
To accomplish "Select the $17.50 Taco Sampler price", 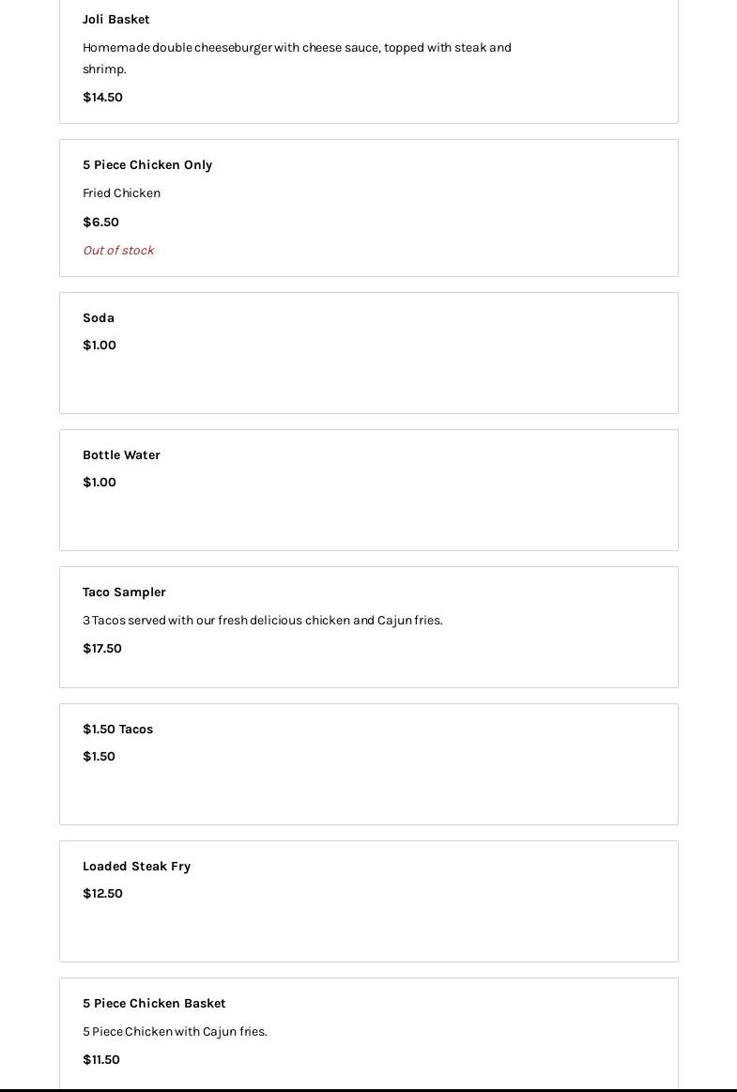I will click(102, 648).
